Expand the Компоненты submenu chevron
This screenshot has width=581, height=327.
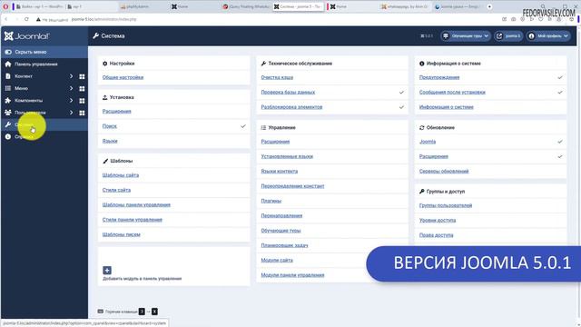[x=71, y=101]
